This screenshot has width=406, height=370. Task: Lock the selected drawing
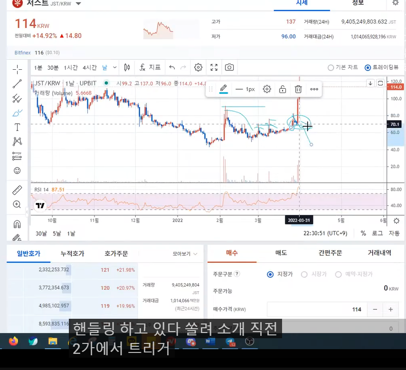point(283,89)
